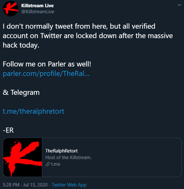
Task: Click the Host of the Killstream description
Action: (x=68, y=157)
